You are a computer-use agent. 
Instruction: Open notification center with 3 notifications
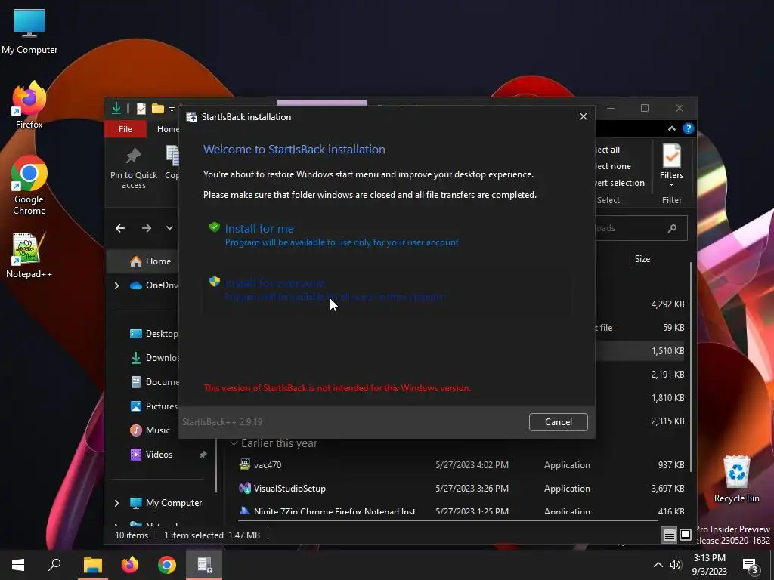click(751, 566)
